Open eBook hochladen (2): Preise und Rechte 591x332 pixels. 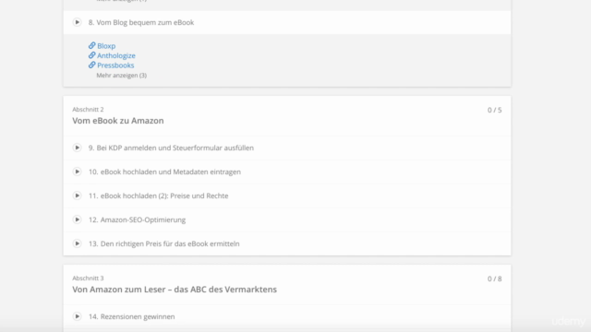(158, 196)
